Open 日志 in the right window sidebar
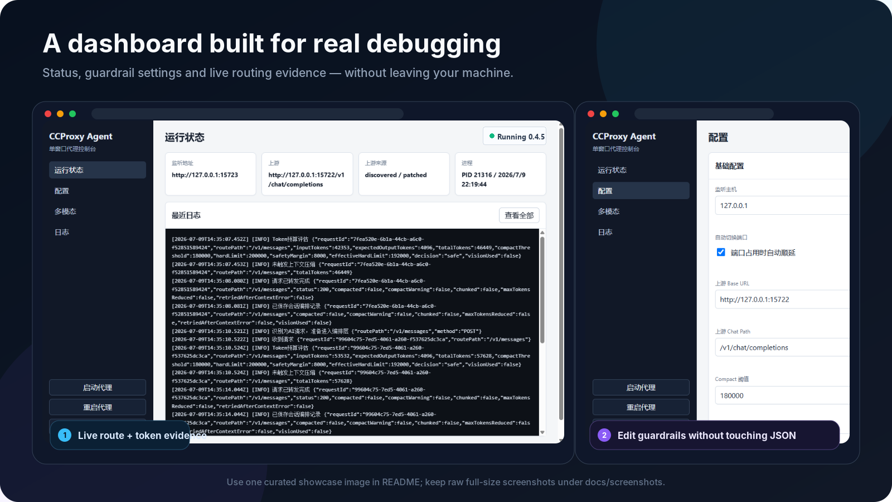 pyautogui.click(x=641, y=232)
